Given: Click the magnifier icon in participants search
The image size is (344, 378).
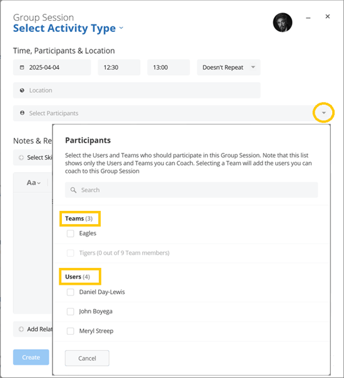Looking at the screenshot, I should [x=73, y=190].
